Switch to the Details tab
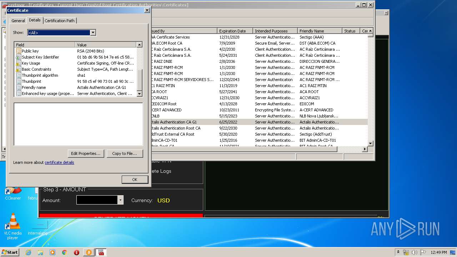Viewport: 457px width, 257px height. click(x=35, y=20)
